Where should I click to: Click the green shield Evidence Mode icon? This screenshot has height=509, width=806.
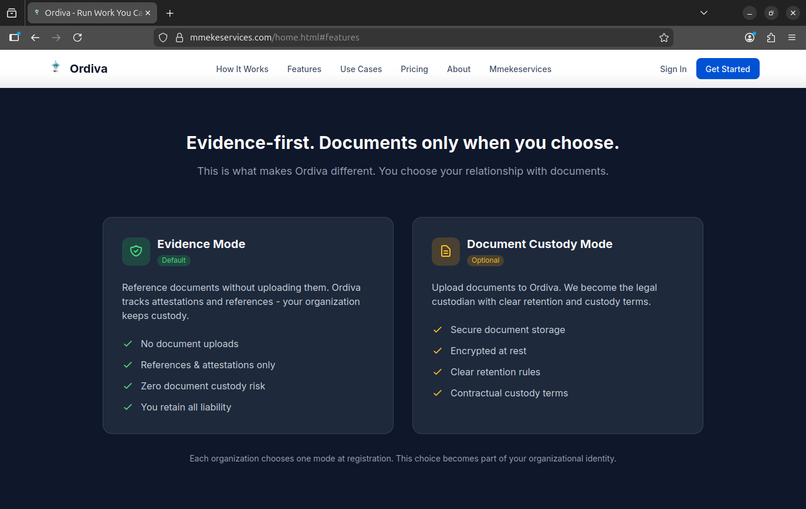click(x=136, y=252)
